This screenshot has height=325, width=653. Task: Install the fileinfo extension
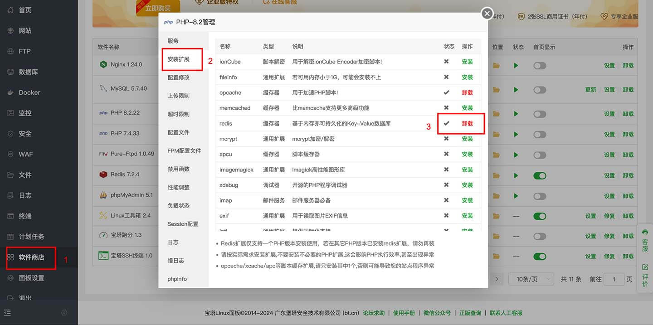(467, 77)
